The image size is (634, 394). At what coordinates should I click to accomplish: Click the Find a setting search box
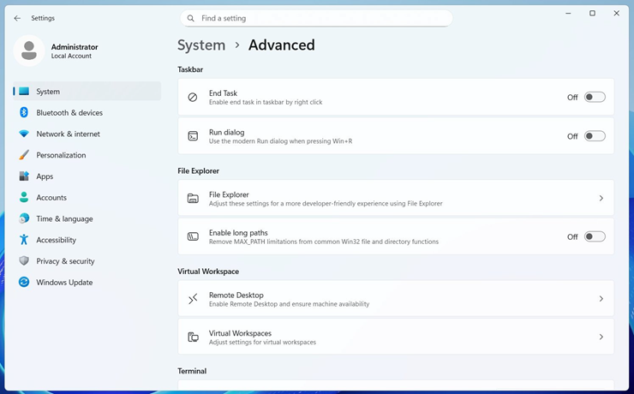[x=321, y=18]
